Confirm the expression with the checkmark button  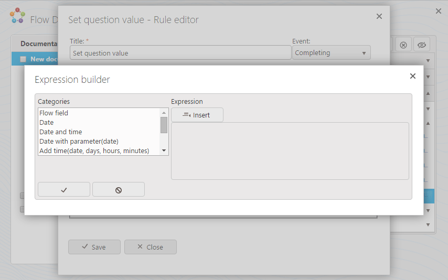tap(64, 189)
